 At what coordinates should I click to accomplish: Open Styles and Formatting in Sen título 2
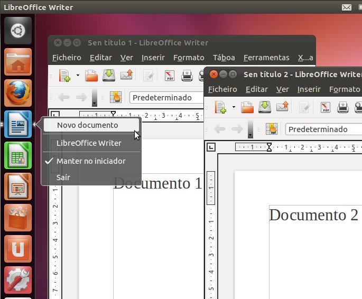pos(272,129)
